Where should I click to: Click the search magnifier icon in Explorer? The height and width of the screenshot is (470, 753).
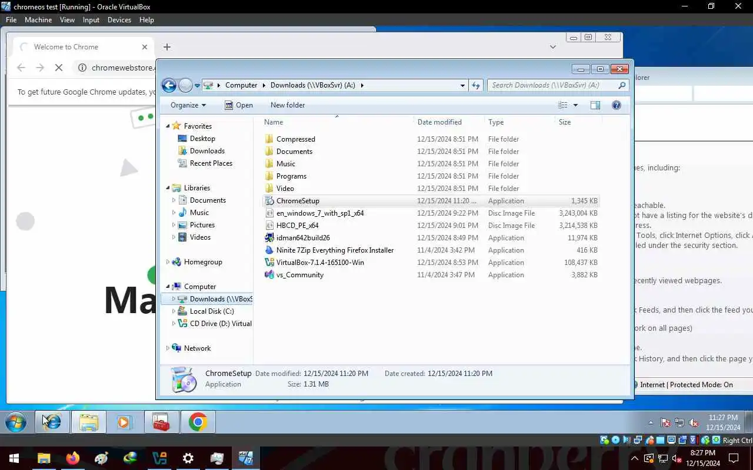point(622,85)
